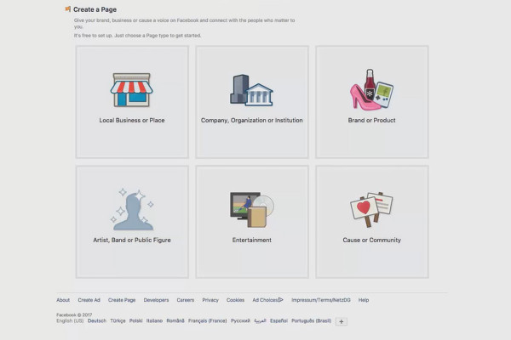Open the Cookies footer link
This screenshot has height=340, width=511.
click(235, 300)
